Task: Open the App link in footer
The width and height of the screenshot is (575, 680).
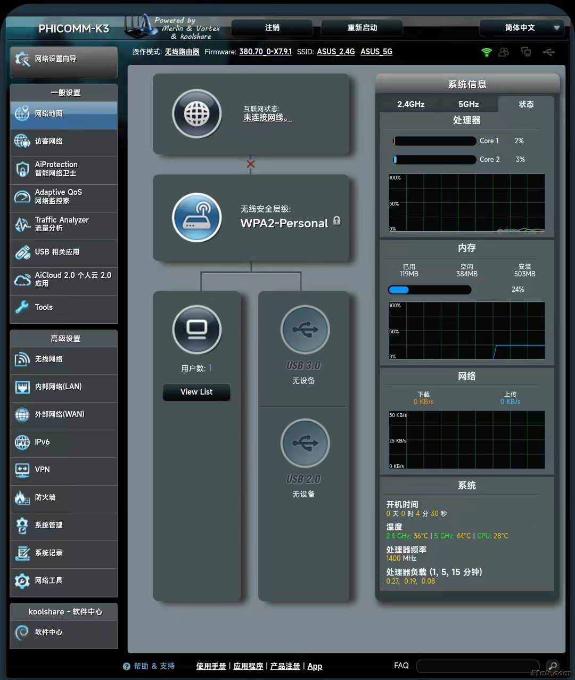Action: [315, 666]
